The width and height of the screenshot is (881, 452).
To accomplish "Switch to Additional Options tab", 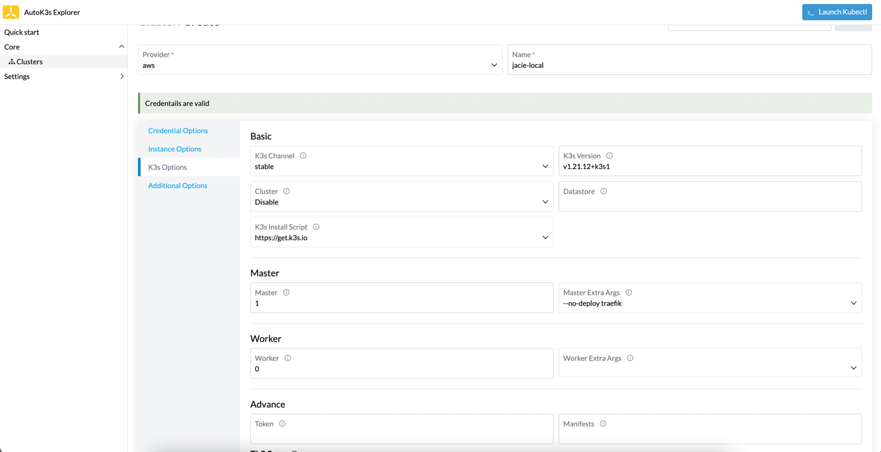I will (178, 186).
